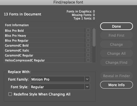This screenshot has width=137, height=106.
Task: Click the Done button
Action: [x=116, y=26]
